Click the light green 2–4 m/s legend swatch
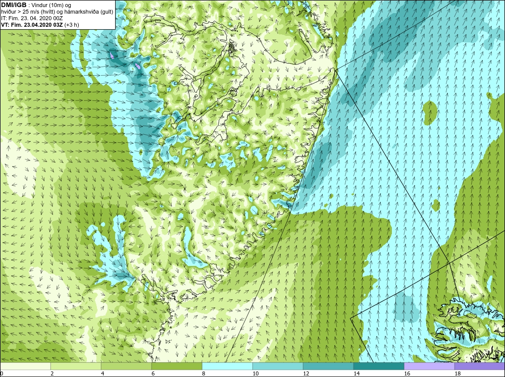The height and width of the screenshot is (377, 505). [x=76, y=366]
